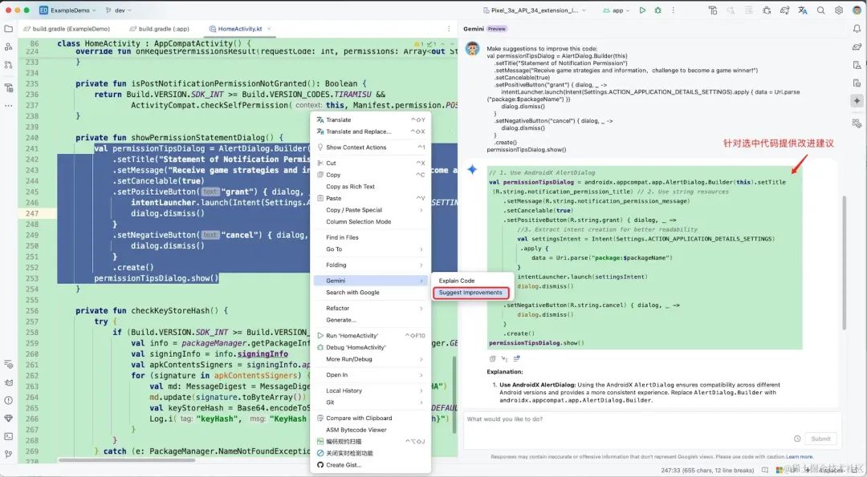
Task: Click line number 247 in the gutter
Action: 31,213
